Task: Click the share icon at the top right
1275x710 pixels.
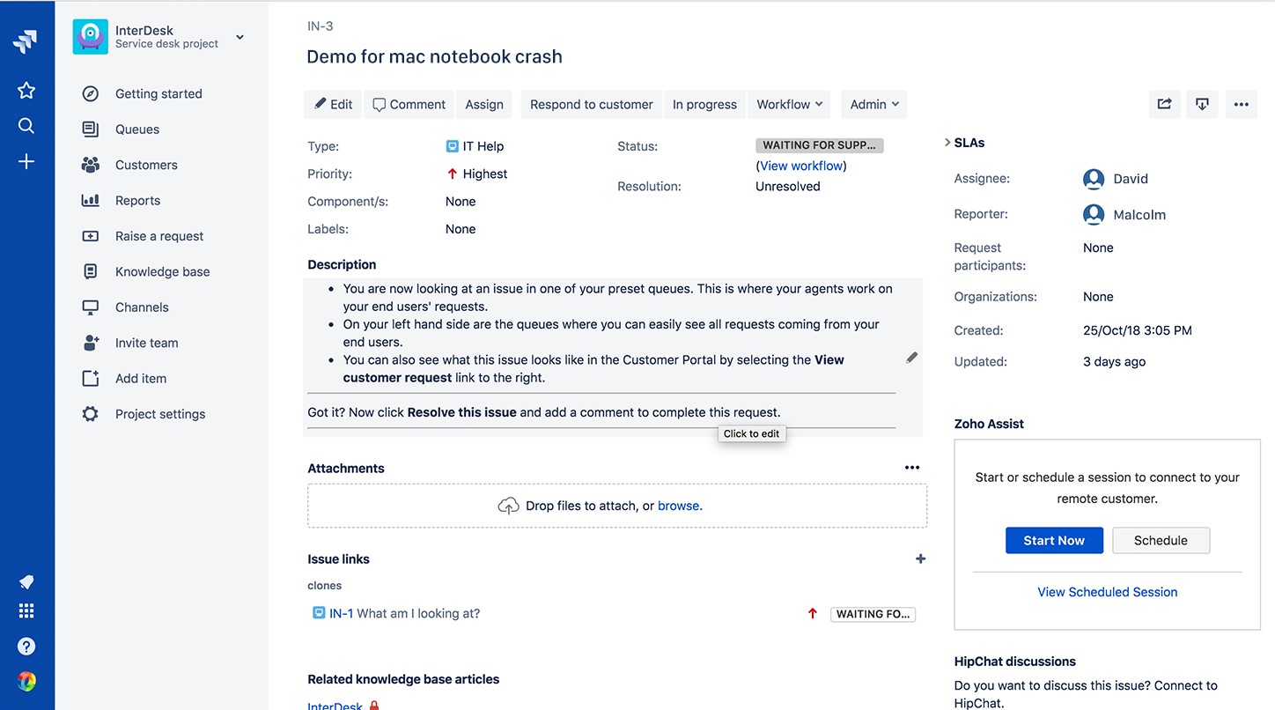Action: [1165, 104]
